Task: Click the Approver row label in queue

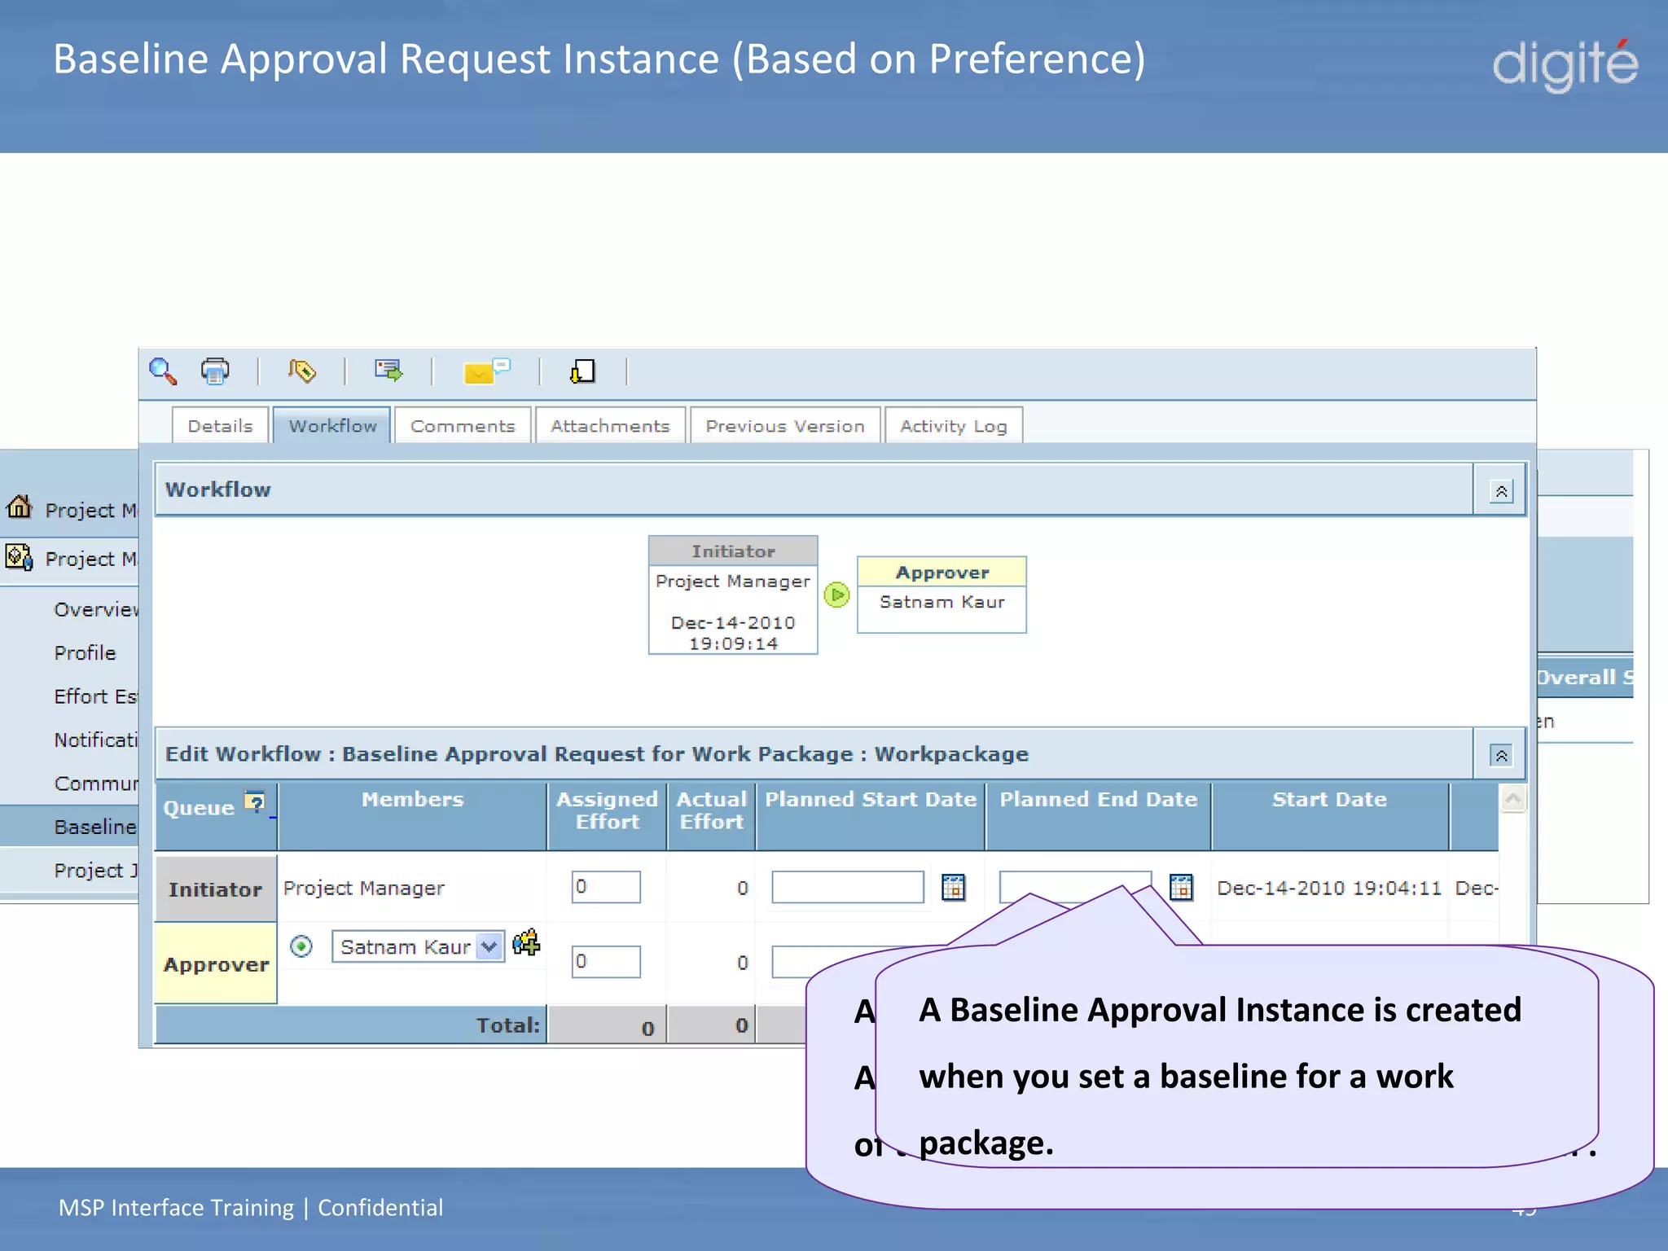Action: click(216, 963)
